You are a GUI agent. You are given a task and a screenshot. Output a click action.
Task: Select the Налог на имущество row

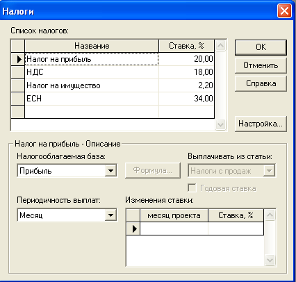(120, 85)
